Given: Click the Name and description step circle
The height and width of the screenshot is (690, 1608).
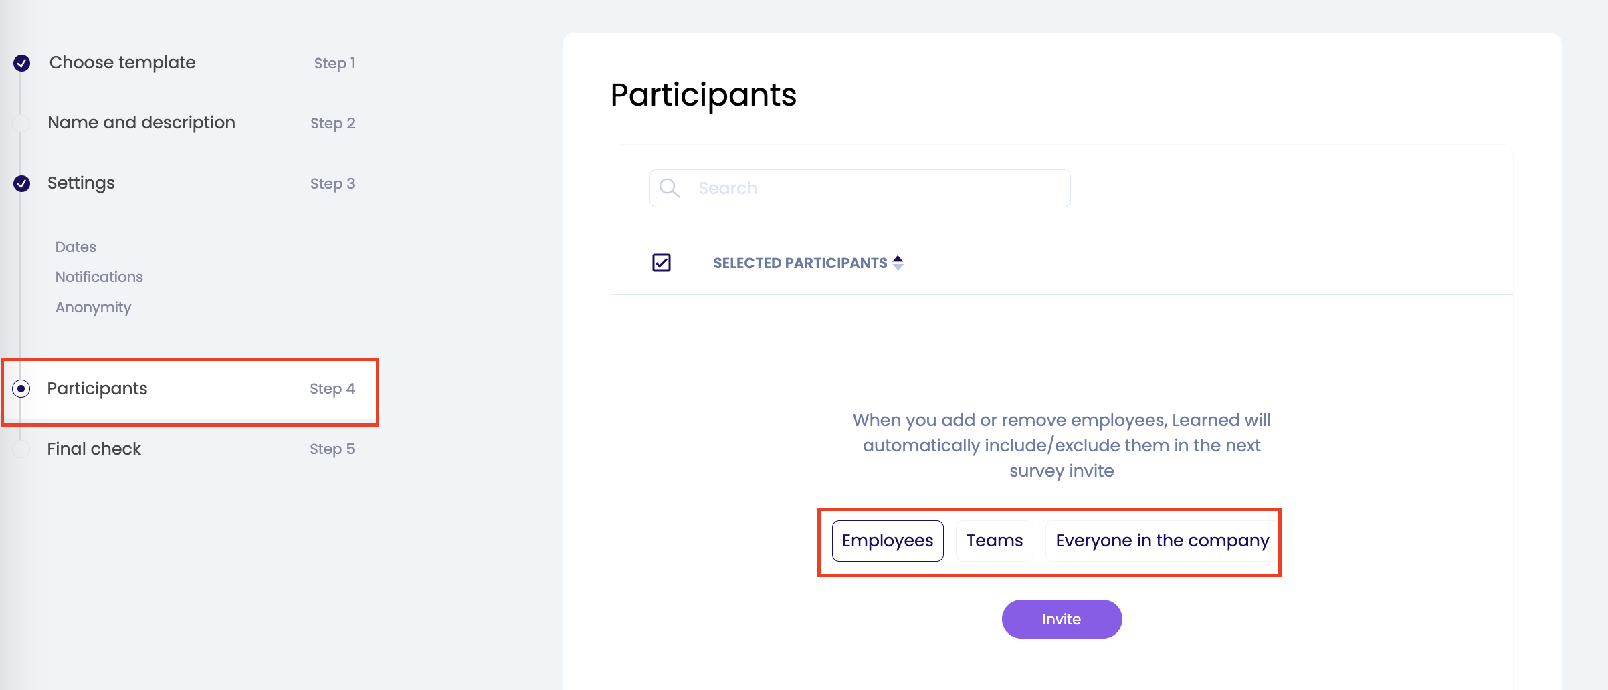Looking at the screenshot, I should [22, 123].
